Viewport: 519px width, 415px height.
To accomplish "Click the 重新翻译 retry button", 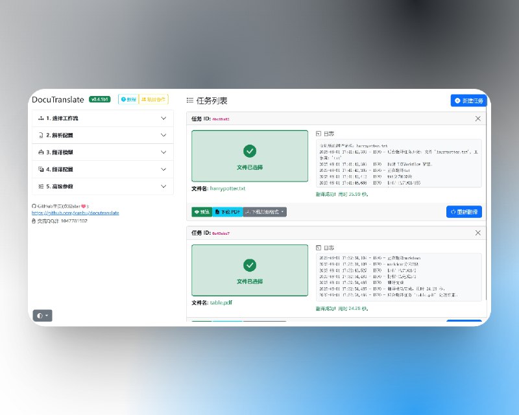I will (464, 211).
